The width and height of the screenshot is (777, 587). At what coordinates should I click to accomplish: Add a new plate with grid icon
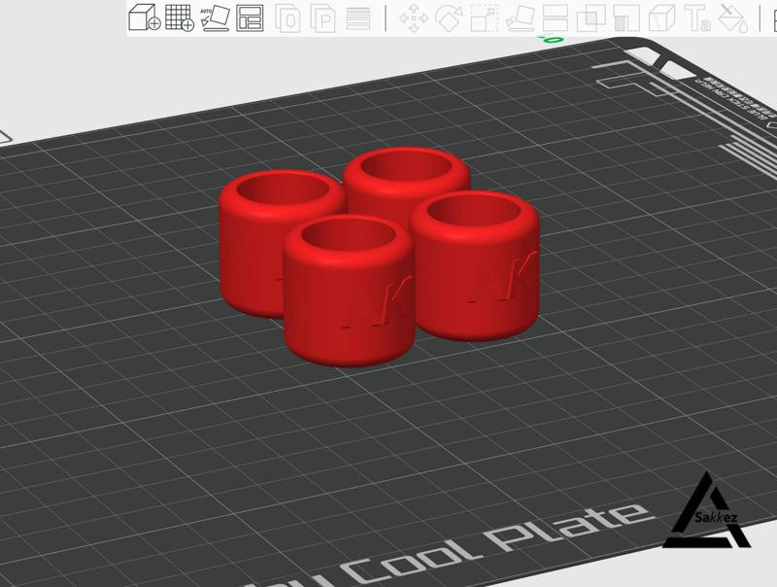click(179, 17)
